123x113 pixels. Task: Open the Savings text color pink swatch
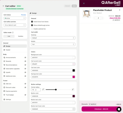pos(74,77)
